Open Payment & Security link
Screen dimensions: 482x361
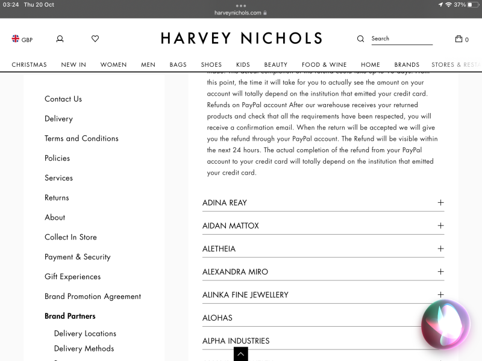(78, 257)
